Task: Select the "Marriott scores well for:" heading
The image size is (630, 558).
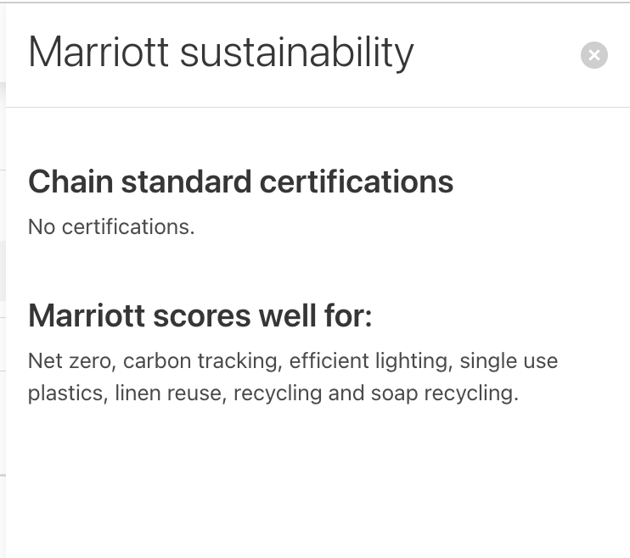Action: (200, 316)
